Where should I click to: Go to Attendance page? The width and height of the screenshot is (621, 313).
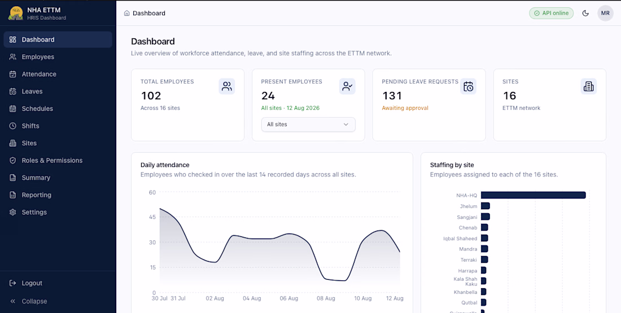tap(58, 74)
